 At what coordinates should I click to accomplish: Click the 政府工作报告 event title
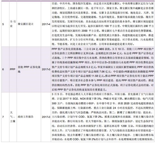(x=26, y=117)
